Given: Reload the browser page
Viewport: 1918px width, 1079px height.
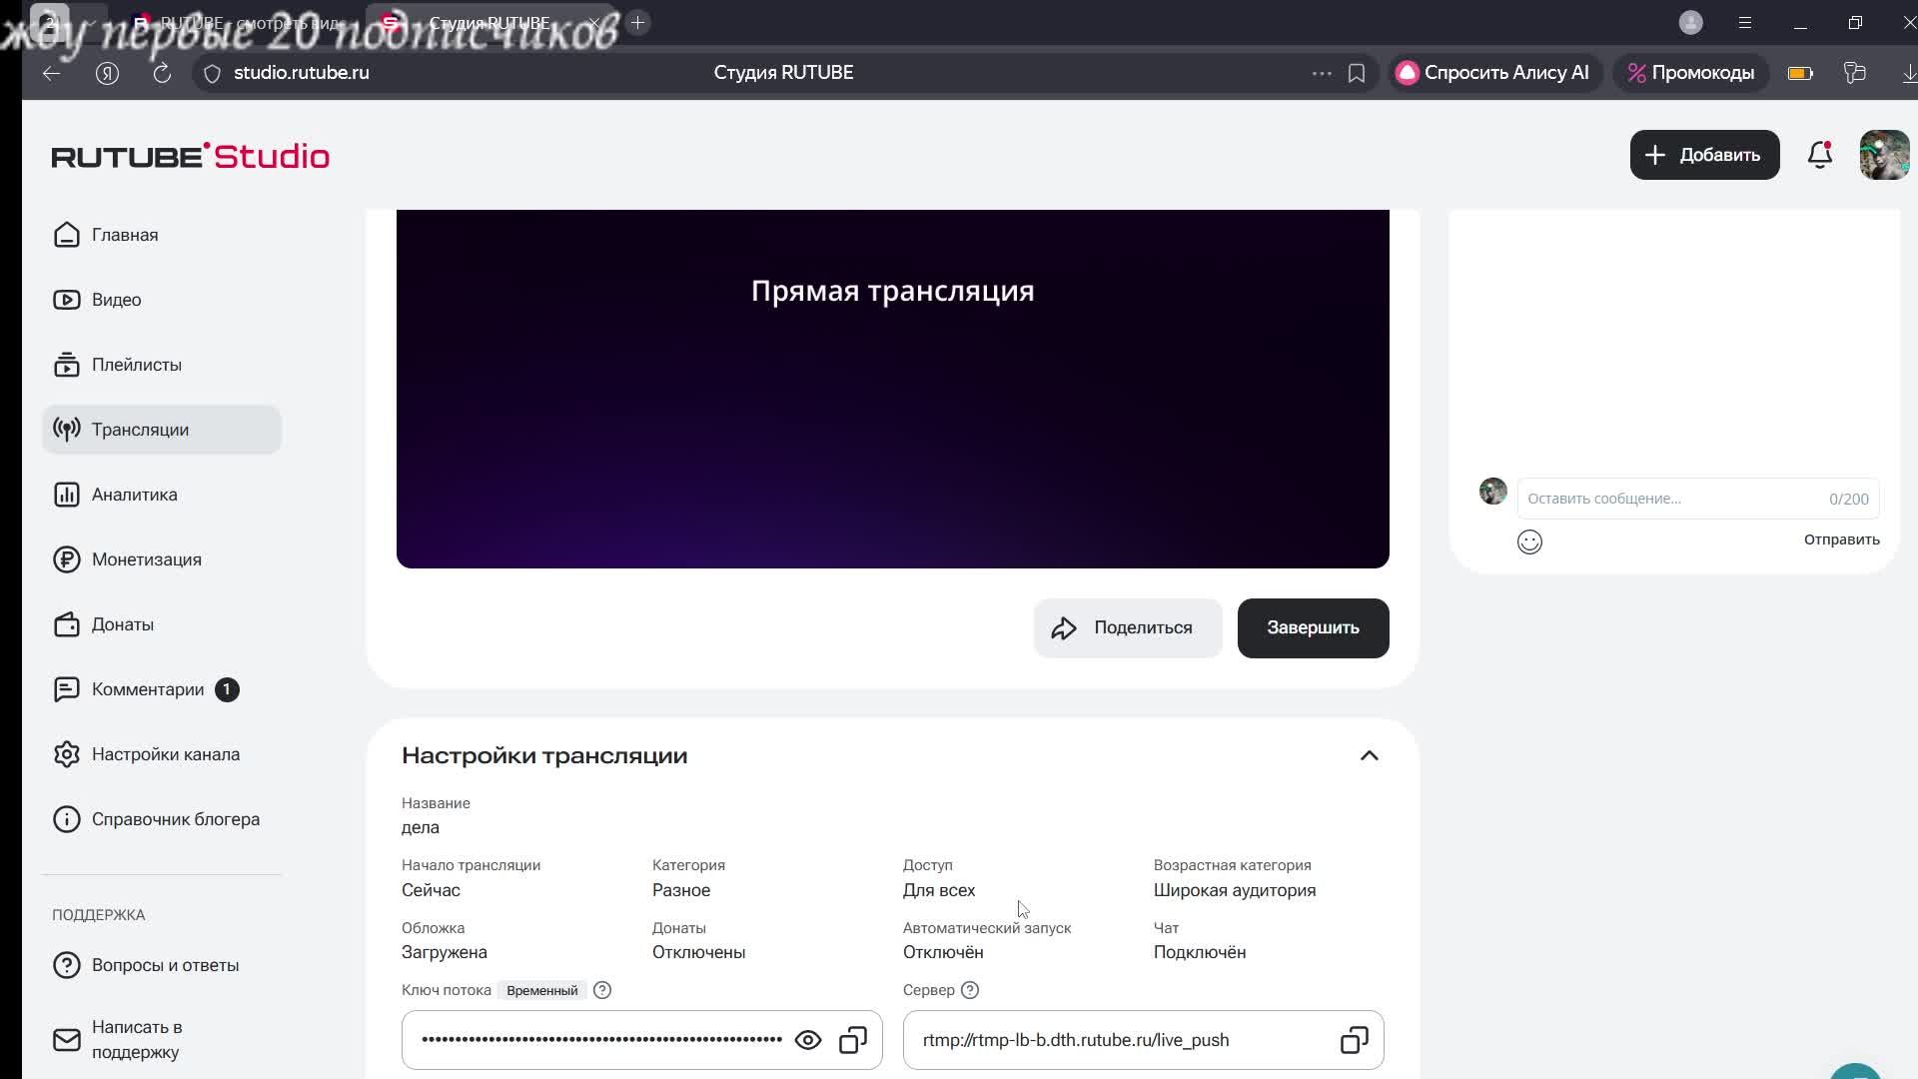Looking at the screenshot, I should (x=162, y=73).
